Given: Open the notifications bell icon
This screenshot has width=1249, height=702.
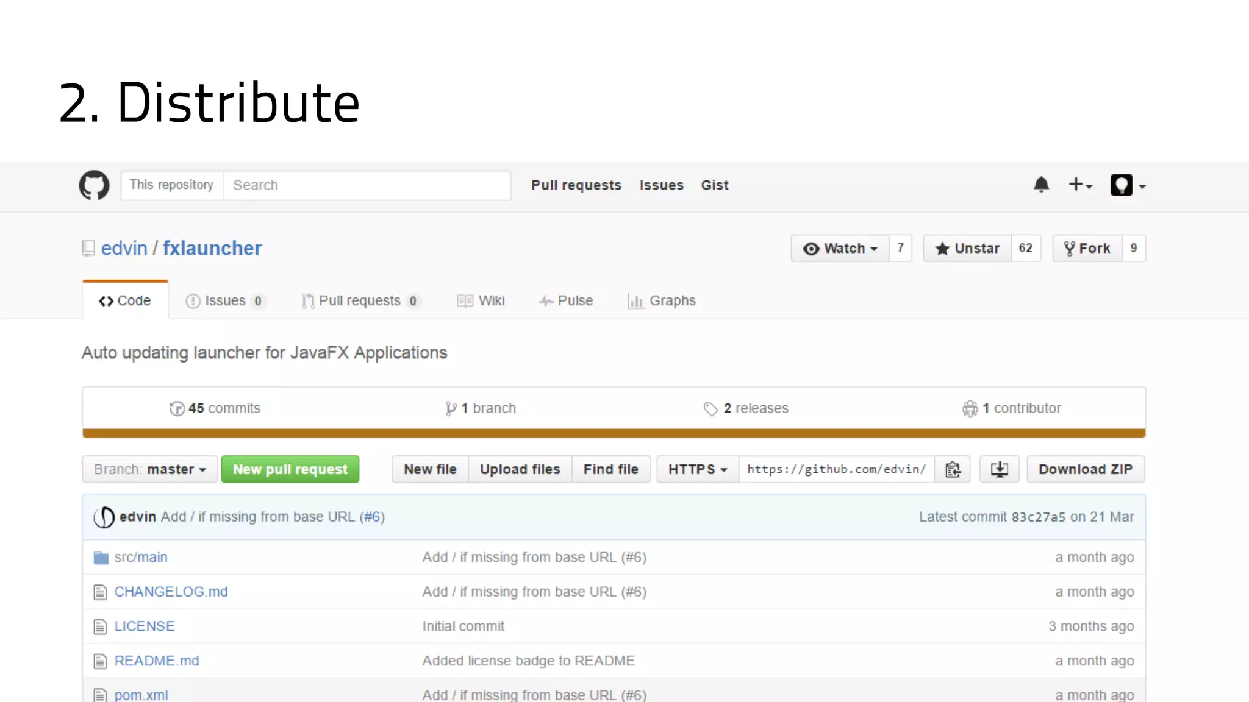Looking at the screenshot, I should 1041,185.
